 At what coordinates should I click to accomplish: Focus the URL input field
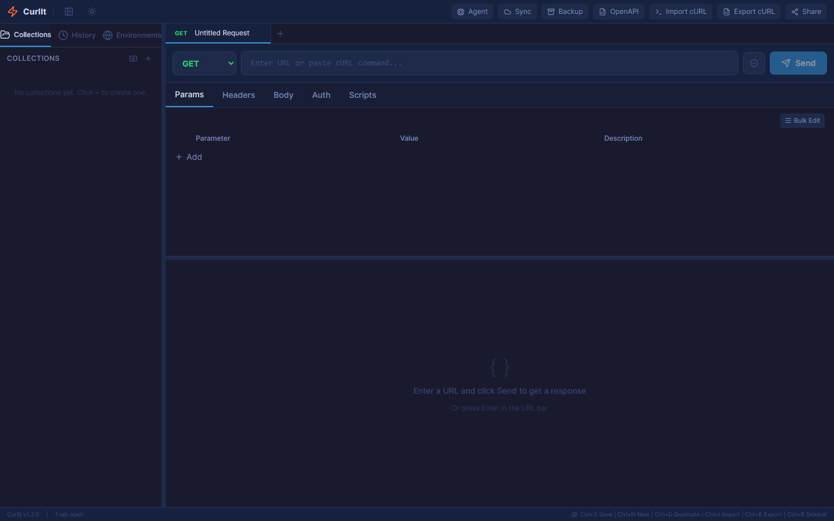pyautogui.click(x=489, y=63)
